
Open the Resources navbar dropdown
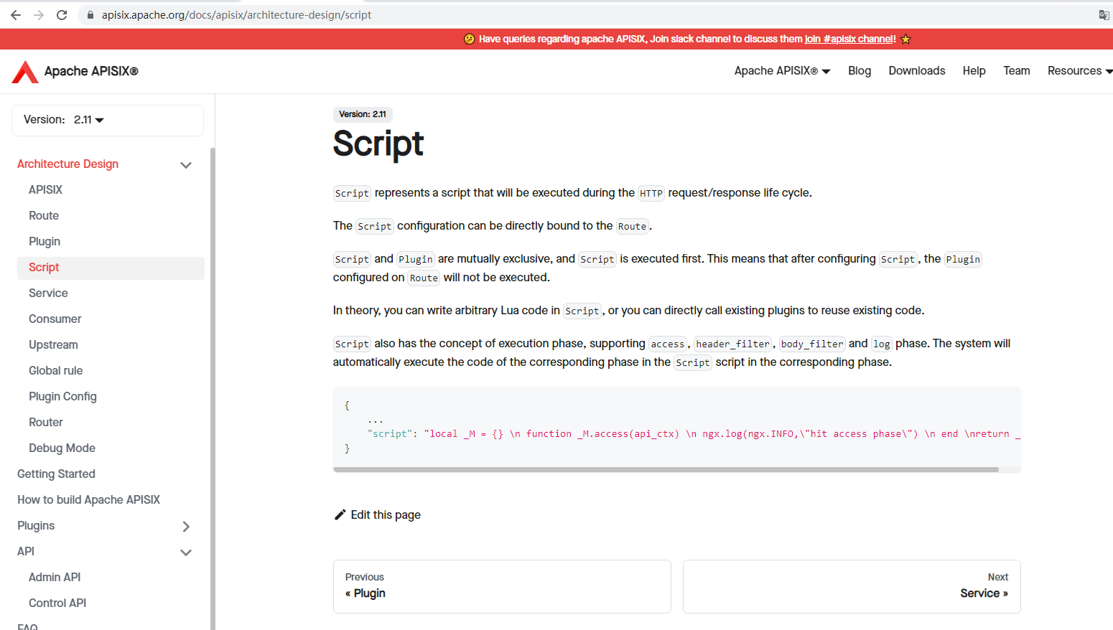1080,70
